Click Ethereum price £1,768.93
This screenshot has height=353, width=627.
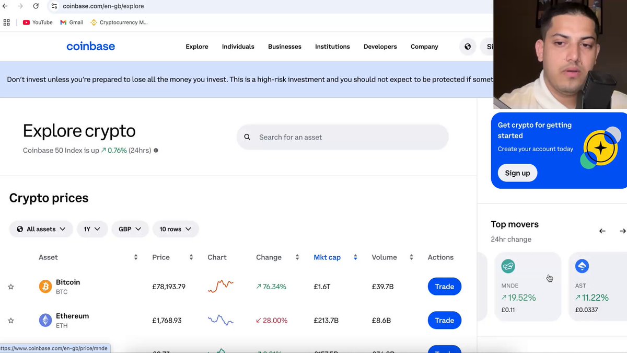click(167, 321)
